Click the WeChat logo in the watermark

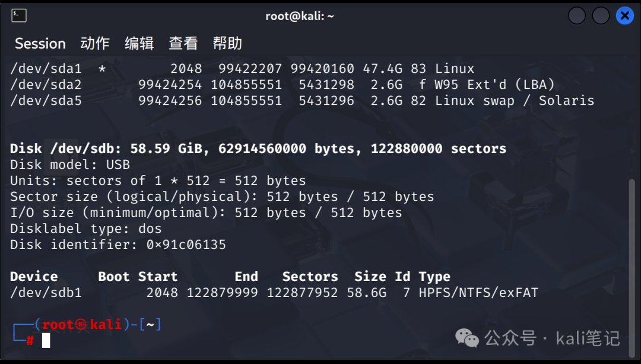point(467,338)
